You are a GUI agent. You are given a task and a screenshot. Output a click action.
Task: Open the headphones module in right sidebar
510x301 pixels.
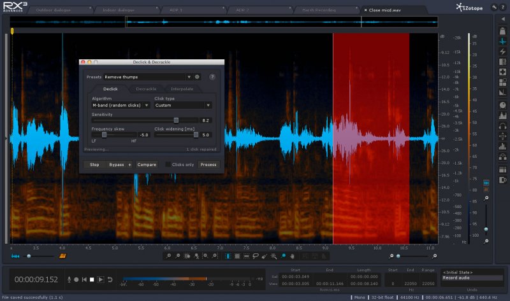502,126
